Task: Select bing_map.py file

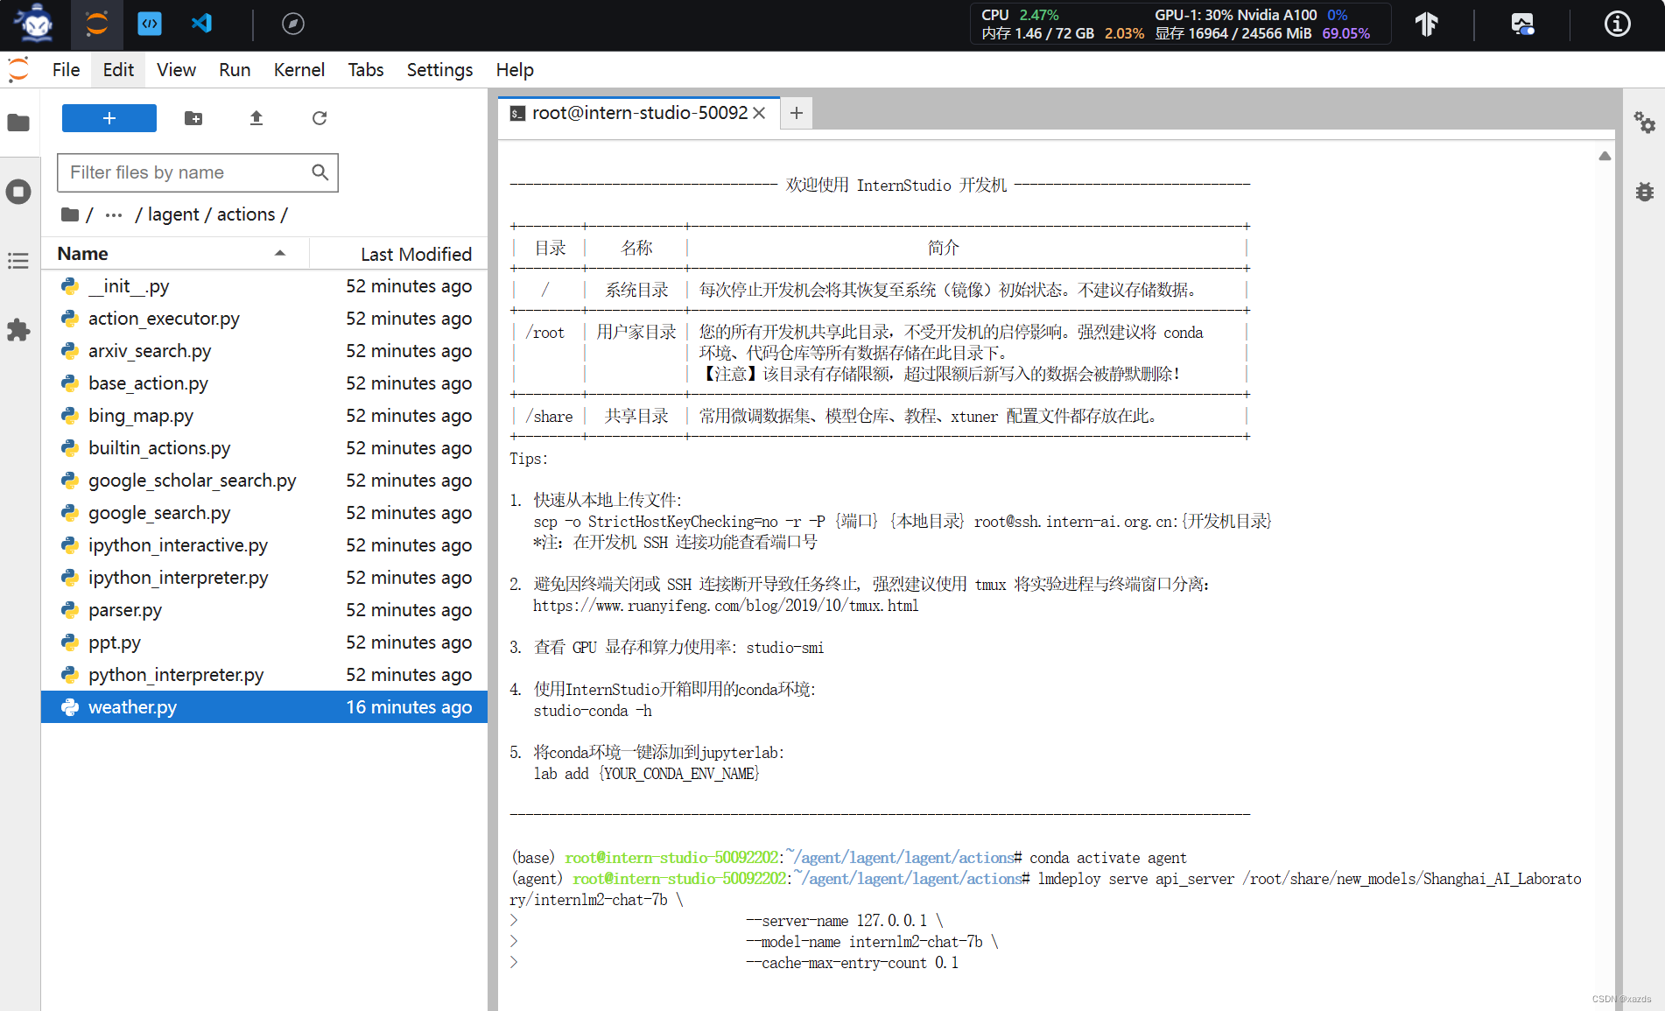Action: coord(264,416)
